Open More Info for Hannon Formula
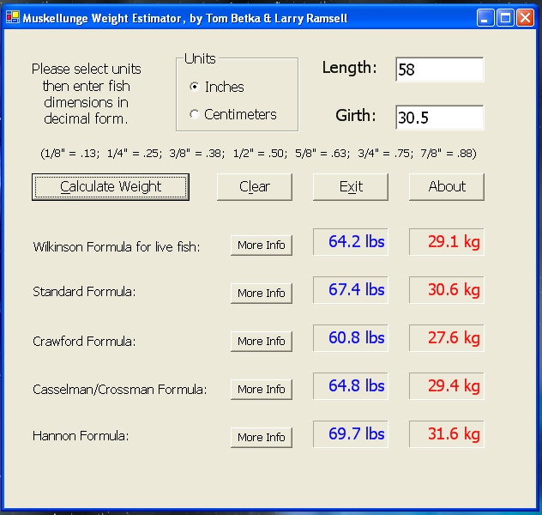542x515 pixels. (x=262, y=438)
